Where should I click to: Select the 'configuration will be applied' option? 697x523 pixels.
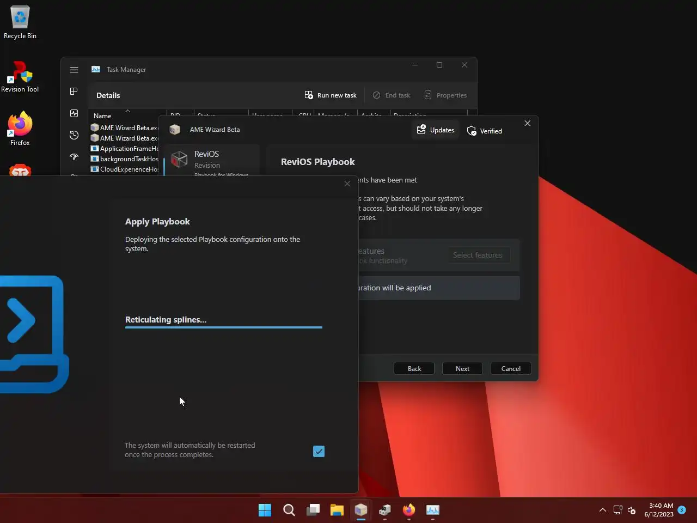coord(439,288)
